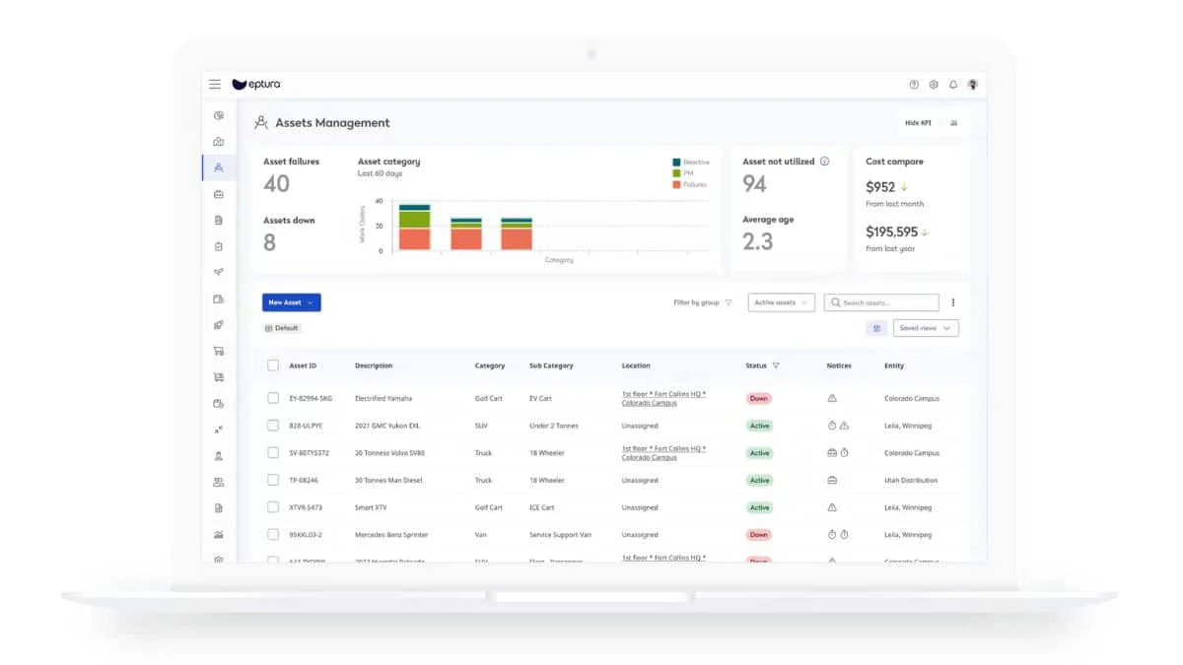Toggle the select-all checkbox in table header

pos(273,366)
